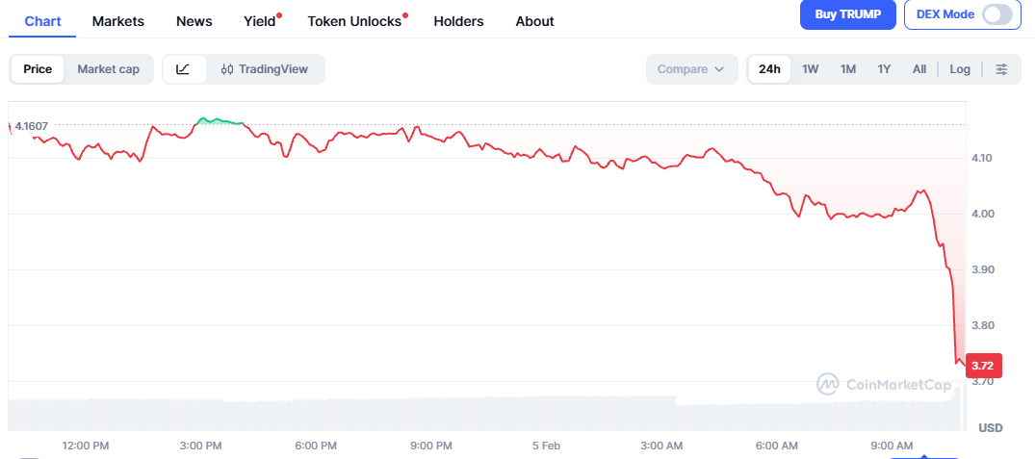Click the red 3.72 price label

983,366
